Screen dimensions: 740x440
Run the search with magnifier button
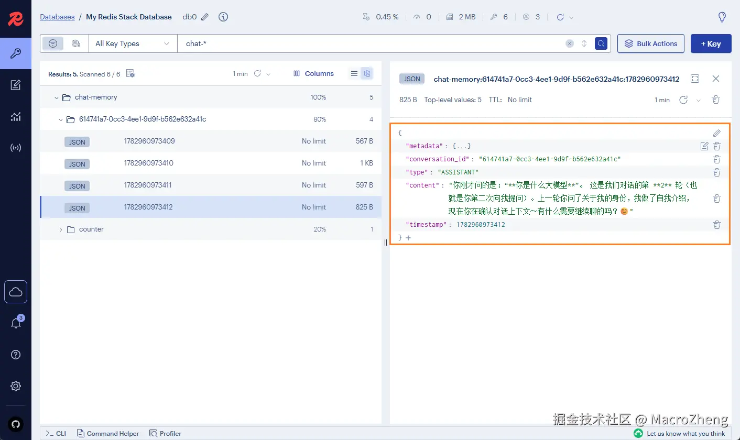point(601,43)
